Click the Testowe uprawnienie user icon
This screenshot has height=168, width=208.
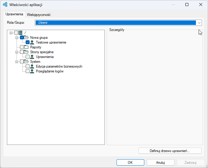(x=32, y=42)
